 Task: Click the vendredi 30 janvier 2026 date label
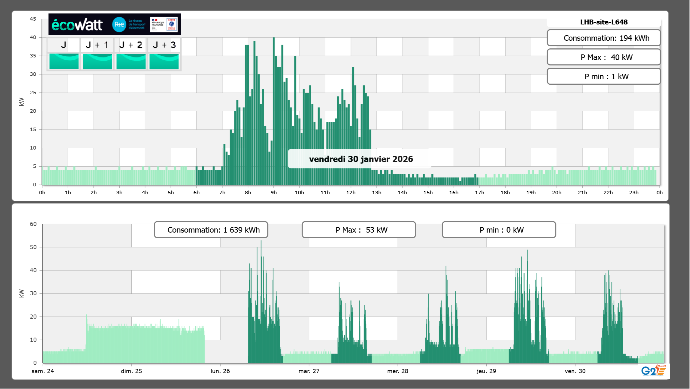coord(361,159)
